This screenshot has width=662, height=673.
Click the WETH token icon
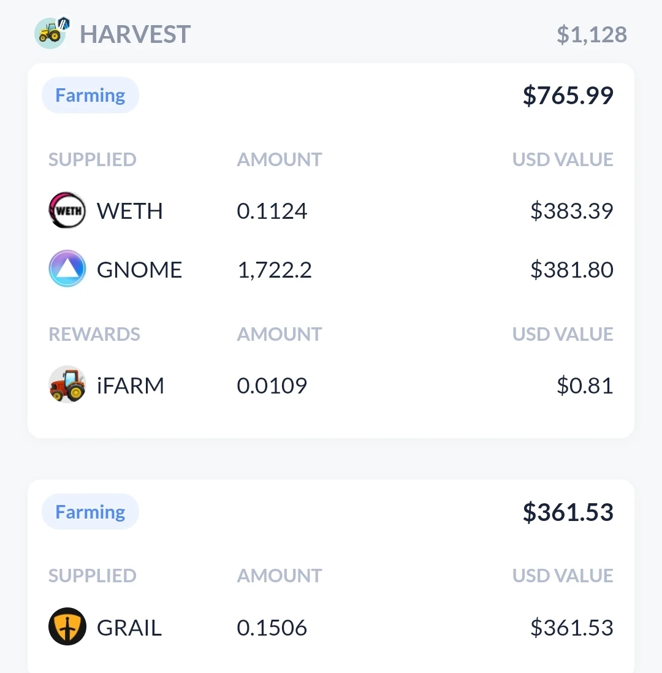tap(67, 210)
